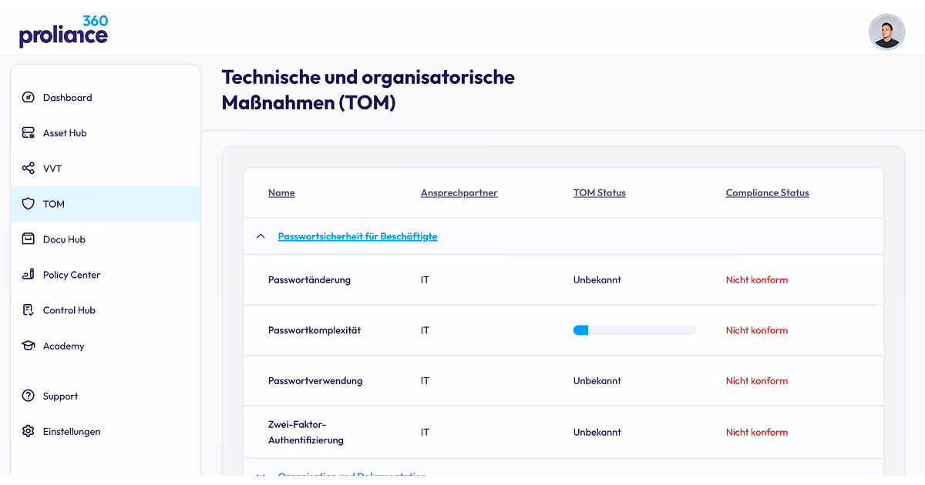Click Unbekannt status in Zwei-Faktor-Authentifizierung row
The height and width of the screenshot is (485, 925).
click(x=597, y=433)
